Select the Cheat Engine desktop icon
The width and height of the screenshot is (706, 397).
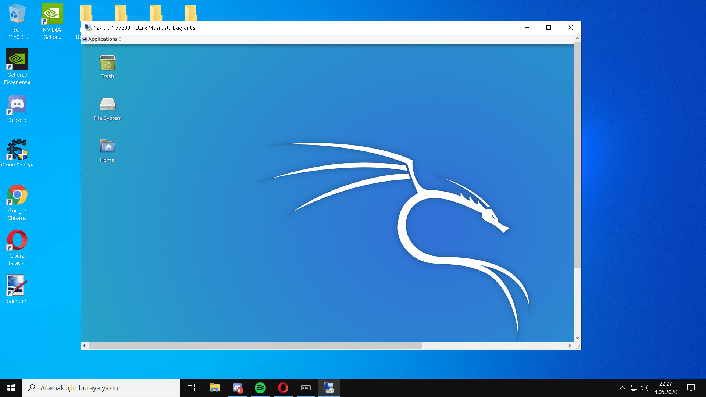[17, 150]
